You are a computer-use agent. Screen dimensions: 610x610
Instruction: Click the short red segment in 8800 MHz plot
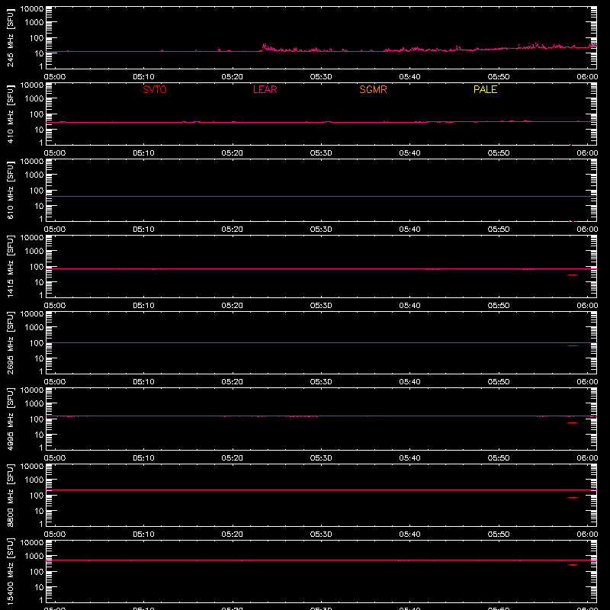(573, 498)
